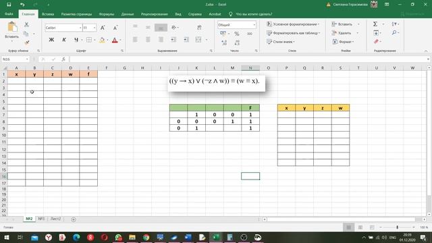Click the Merge and Center icon
Screen dimensions: 432x243
[198, 40]
